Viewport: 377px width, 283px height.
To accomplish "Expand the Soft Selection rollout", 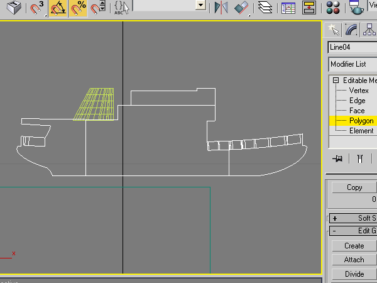I will 353,218.
